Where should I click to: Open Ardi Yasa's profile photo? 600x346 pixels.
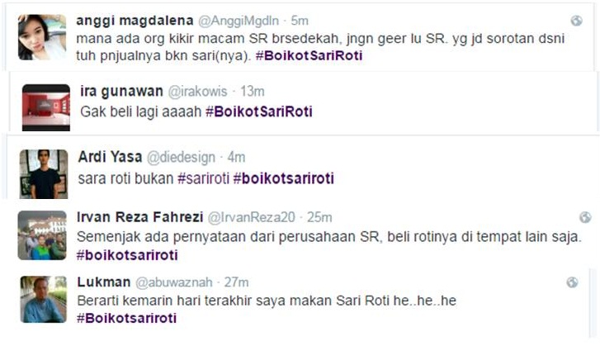(44, 174)
